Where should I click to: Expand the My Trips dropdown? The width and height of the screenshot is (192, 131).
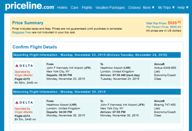coord(166,8)
